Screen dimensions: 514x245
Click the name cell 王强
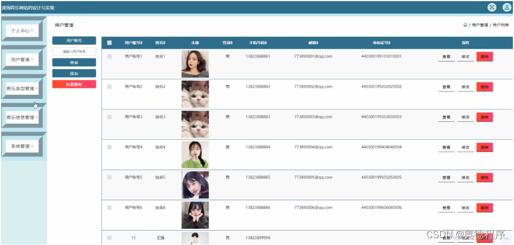pyautogui.click(x=160, y=238)
